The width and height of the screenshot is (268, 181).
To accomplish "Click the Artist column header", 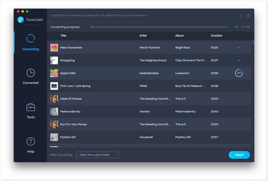I will (143, 36).
